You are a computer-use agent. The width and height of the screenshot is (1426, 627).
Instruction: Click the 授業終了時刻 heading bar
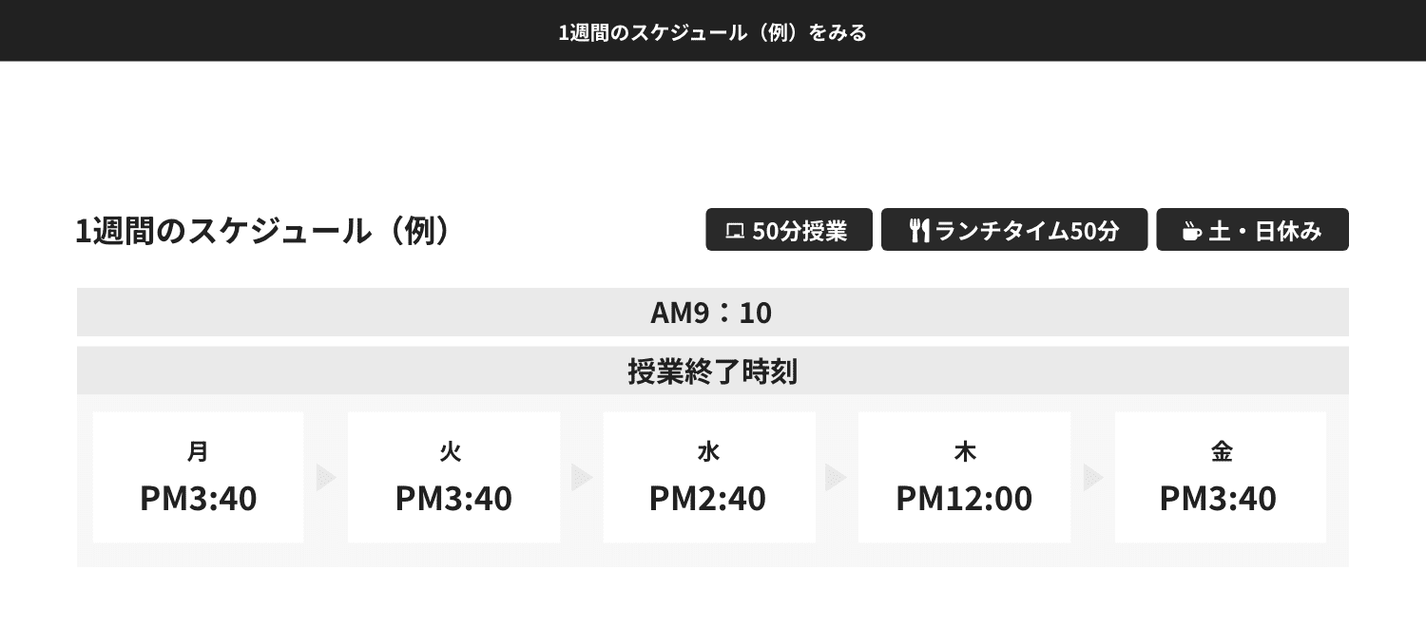(712, 371)
